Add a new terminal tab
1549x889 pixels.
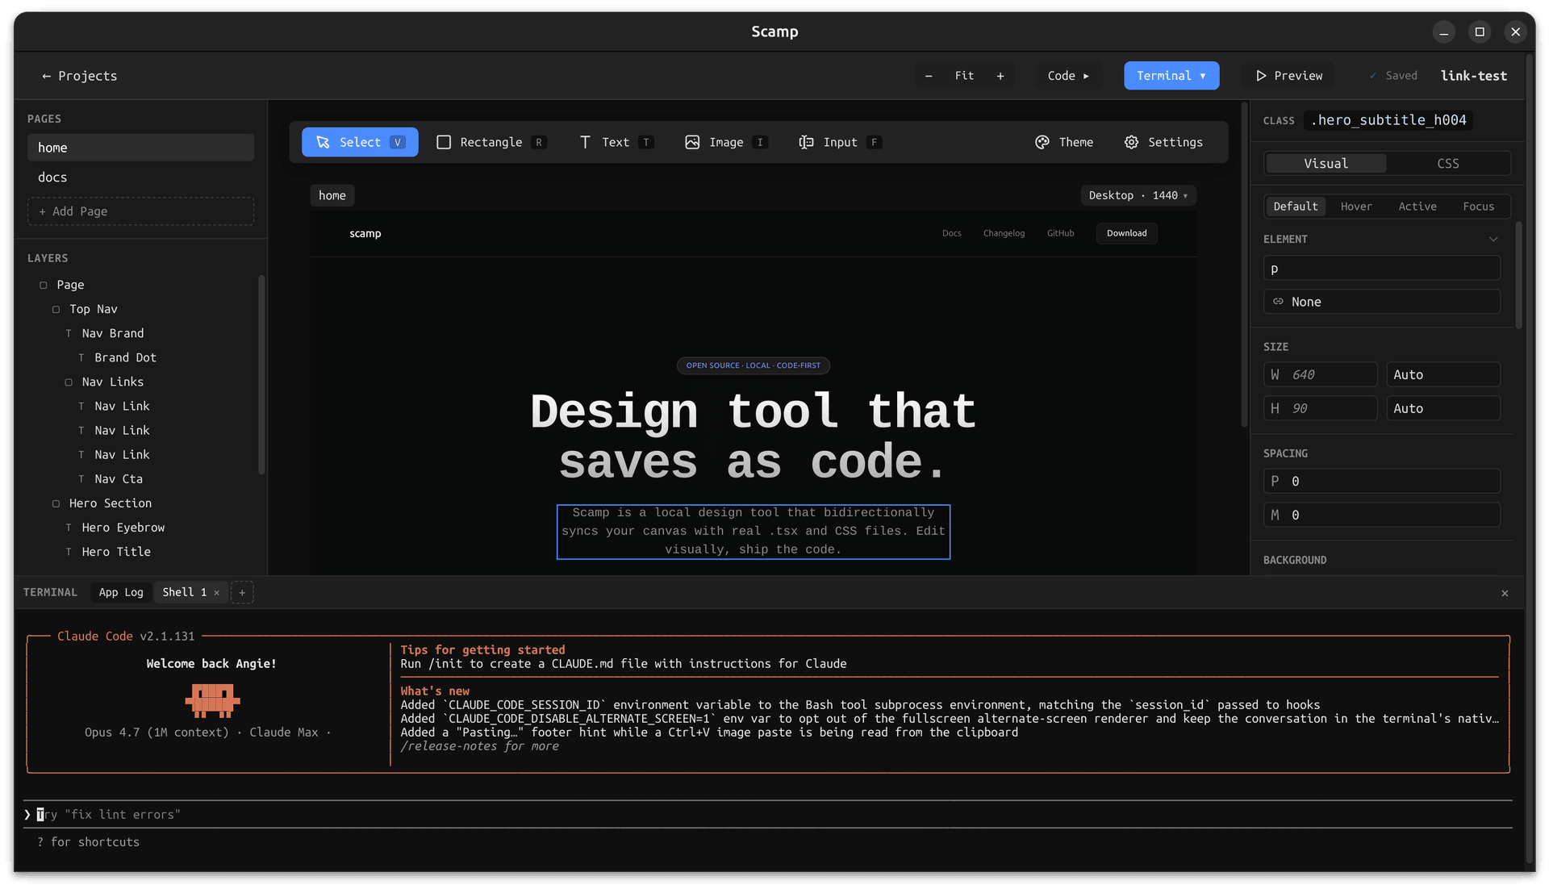pyautogui.click(x=242, y=593)
